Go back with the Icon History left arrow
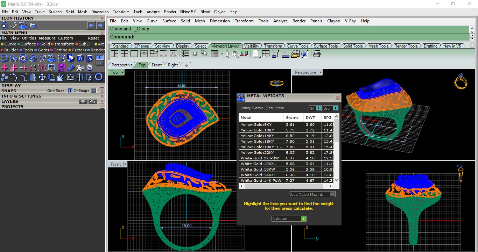The width and height of the screenshot is (478, 252). click(91, 25)
